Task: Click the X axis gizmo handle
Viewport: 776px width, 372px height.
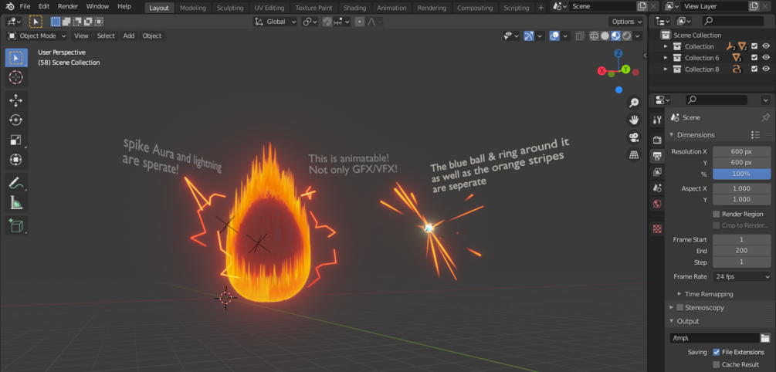Action: 601,71
